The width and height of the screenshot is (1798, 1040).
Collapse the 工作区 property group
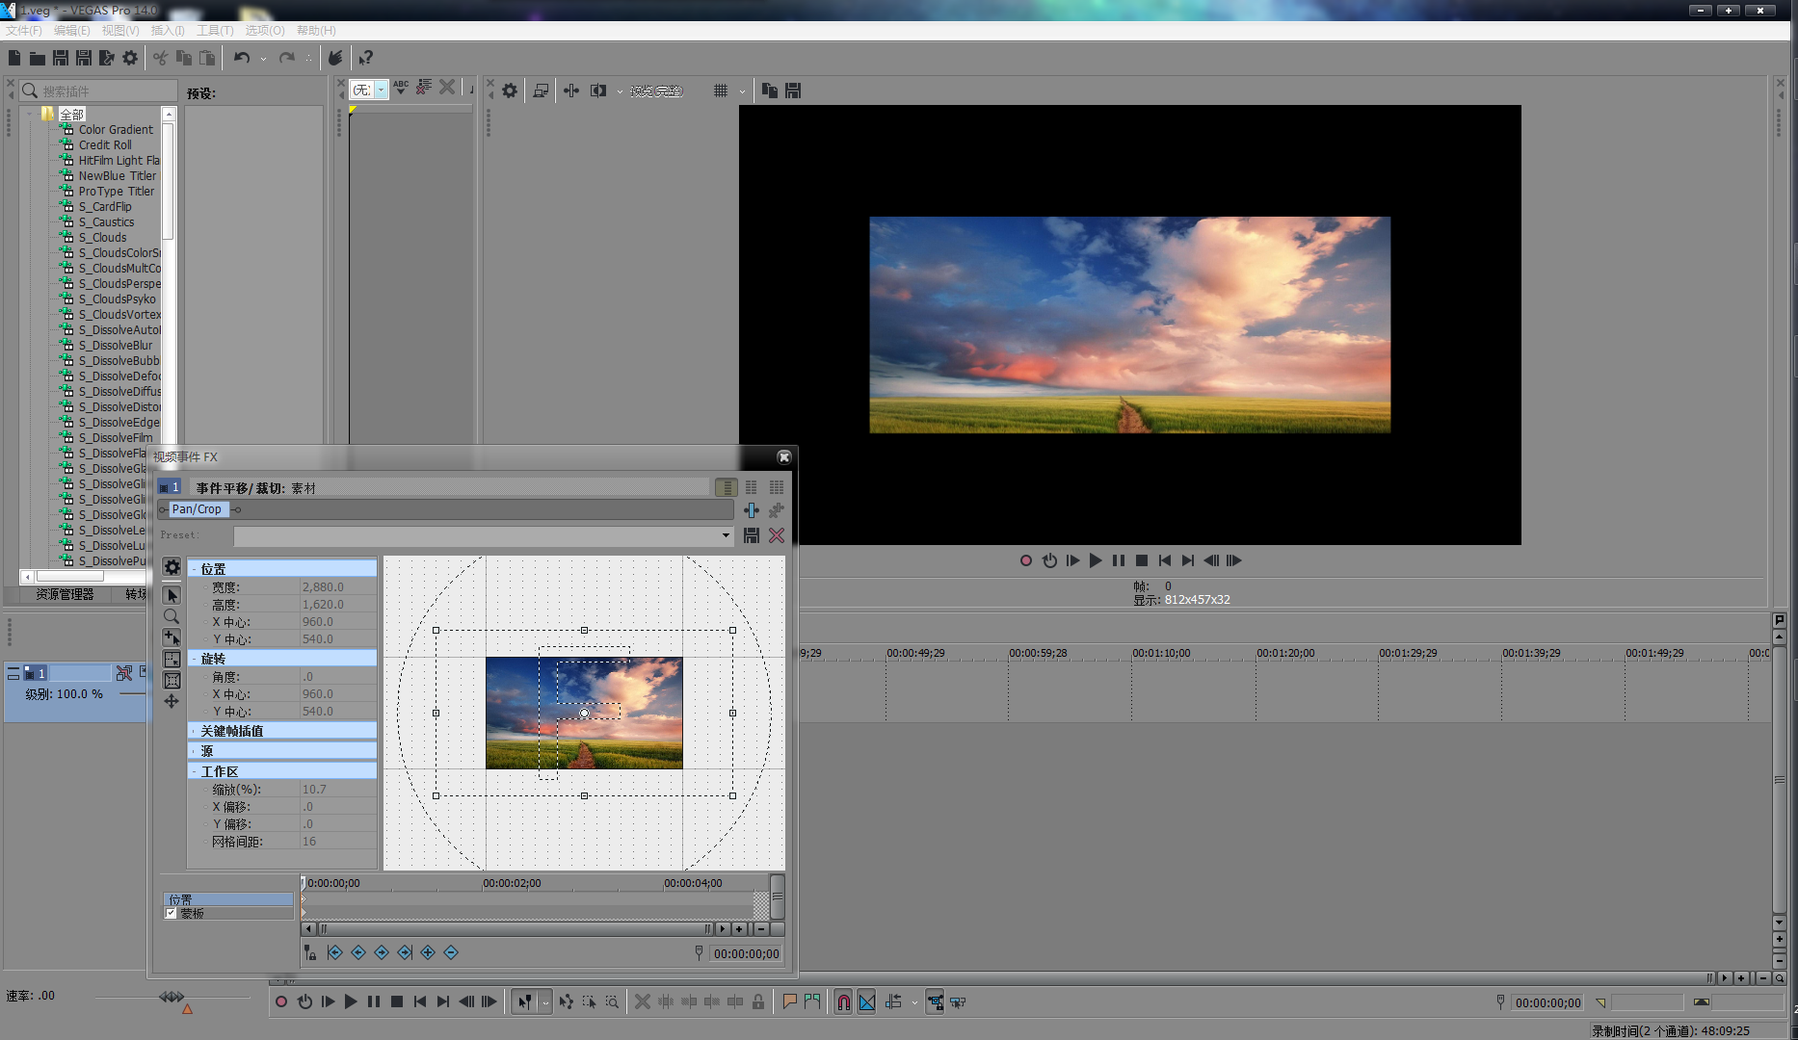[194, 771]
